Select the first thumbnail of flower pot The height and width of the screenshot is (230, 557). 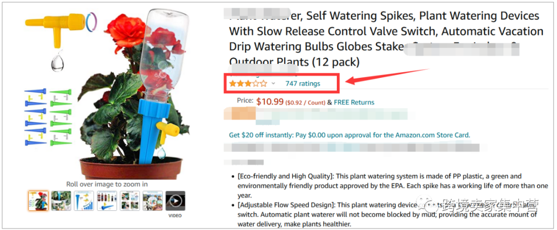(x=38, y=201)
